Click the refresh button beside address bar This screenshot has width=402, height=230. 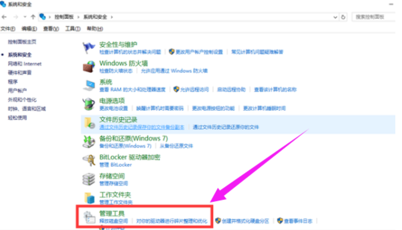343,17
